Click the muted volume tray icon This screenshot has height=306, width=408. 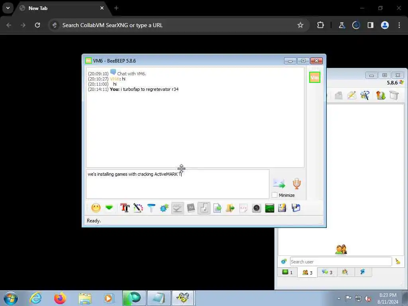[368, 298]
